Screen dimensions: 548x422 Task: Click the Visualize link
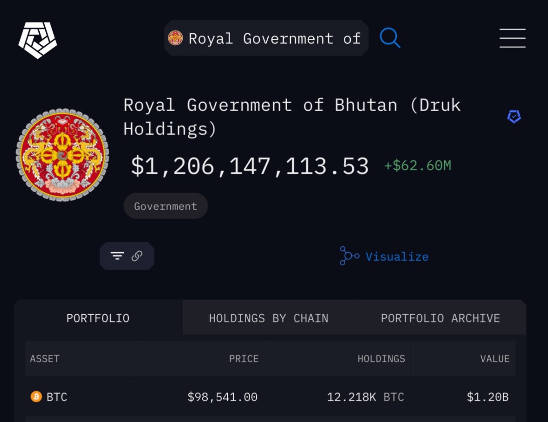pyautogui.click(x=397, y=257)
